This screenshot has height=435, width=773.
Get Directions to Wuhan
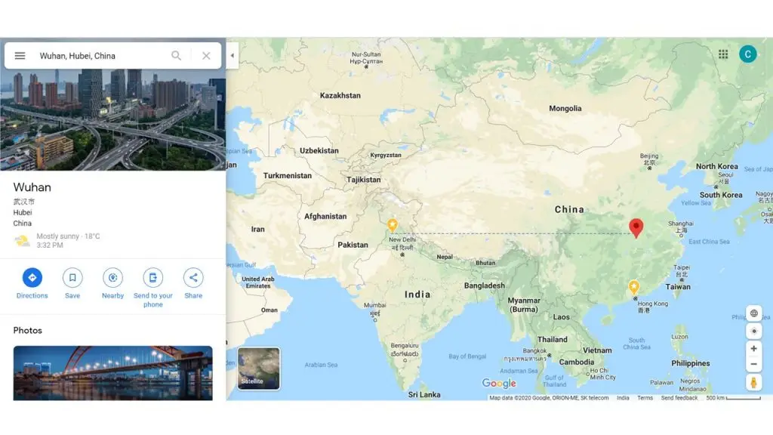click(32, 278)
